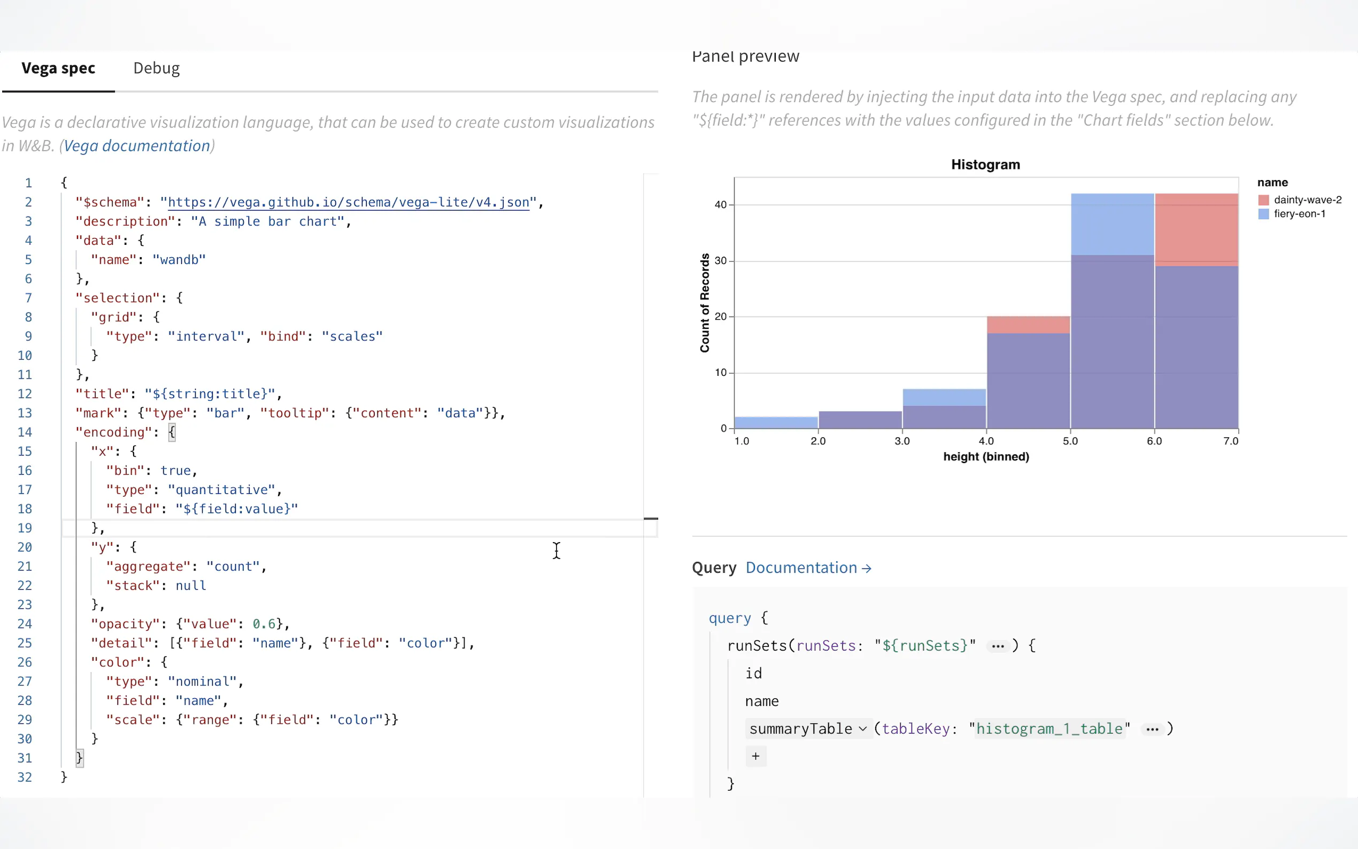
Task: Click the vega-lite schema URL in editor
Action: click(x=348, y=202)
